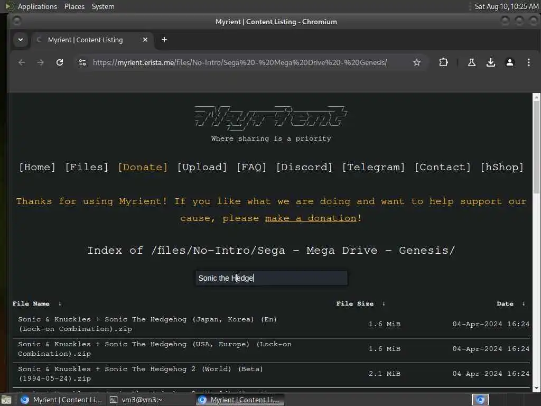Go to the [Home] link
Screen dimensions: 541x406
[x=38, y=168]
